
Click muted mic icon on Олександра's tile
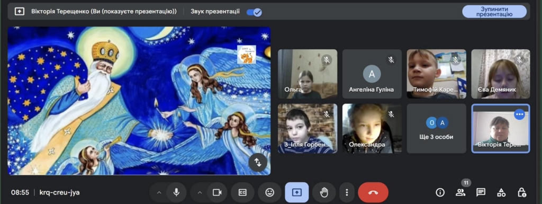(391, 114)
